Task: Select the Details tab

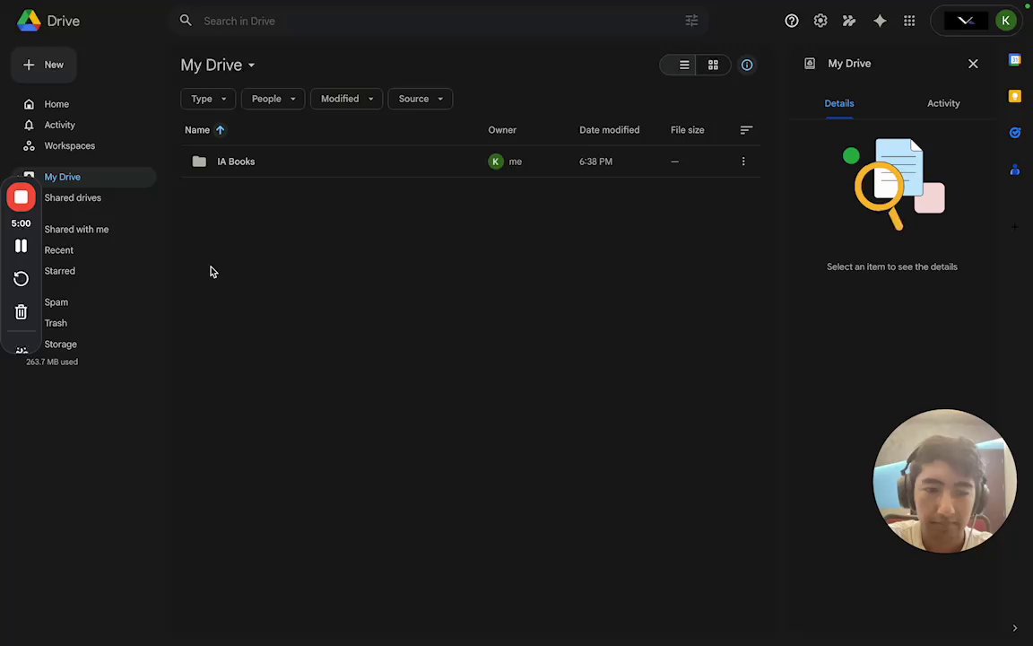Action: [839, 103]
